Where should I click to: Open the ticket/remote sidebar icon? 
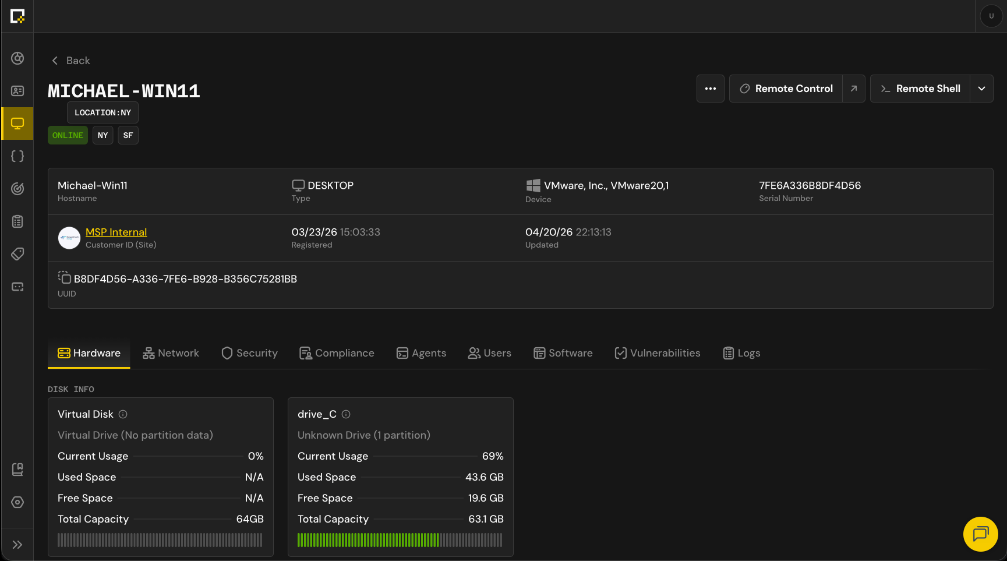click(x=17, y=287)
